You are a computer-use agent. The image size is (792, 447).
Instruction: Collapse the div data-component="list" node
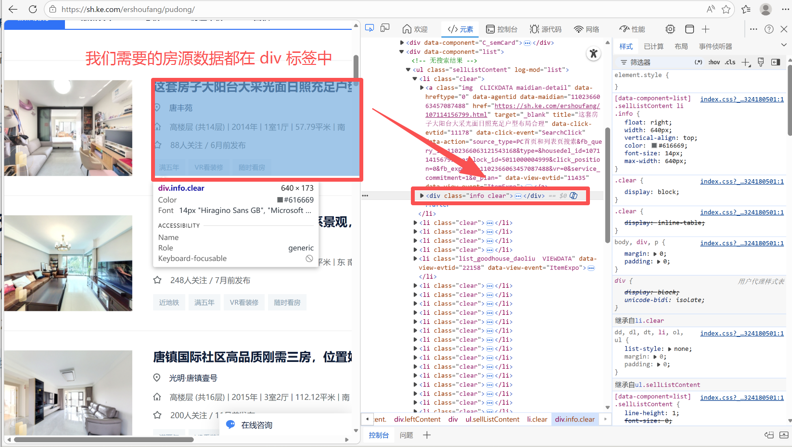[402, 52]
